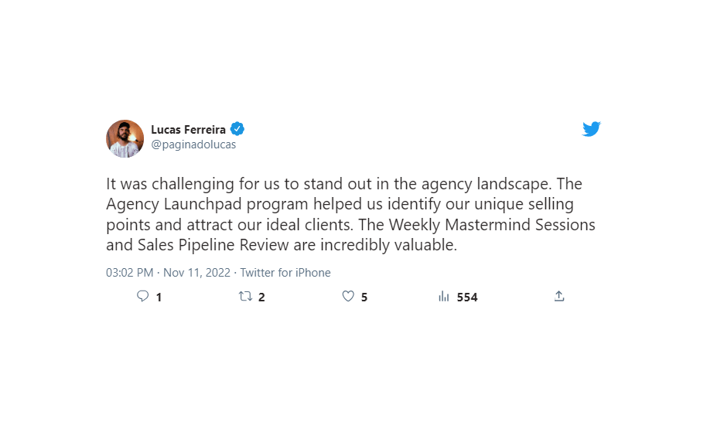Click the phrase Weekly Mastermind Sessions
The width and height of the screenshot is (707, 425).
tap(492, 225)
